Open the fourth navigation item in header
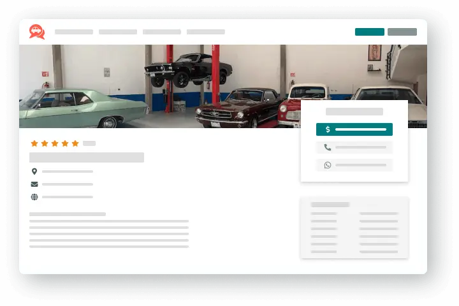Image resolution: width=459 pixels, height=306 pixels. (206, 32)
